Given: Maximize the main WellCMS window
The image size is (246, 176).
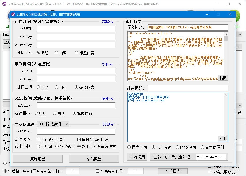Looking at the screenshot, I should pyautogui.click(x=228, y=4).
